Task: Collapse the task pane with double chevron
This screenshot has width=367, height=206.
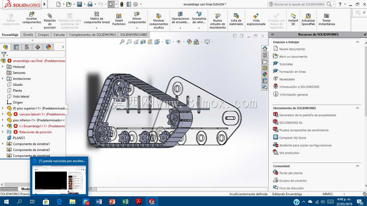Action: (x=273, y=34)
